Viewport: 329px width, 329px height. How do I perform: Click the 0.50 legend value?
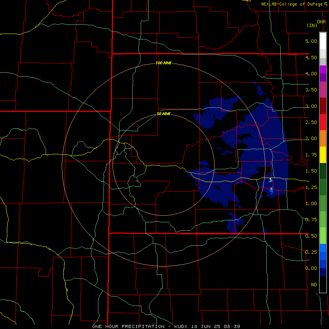[311, 236]
